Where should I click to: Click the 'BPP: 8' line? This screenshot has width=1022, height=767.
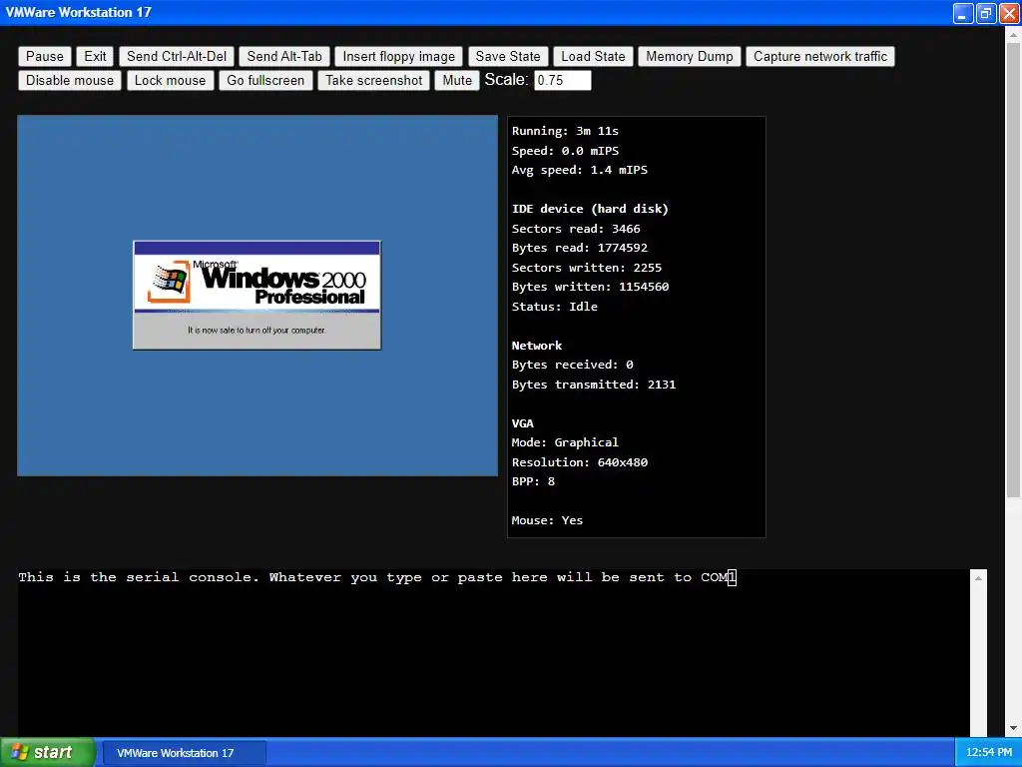click(x=533, y=481)
